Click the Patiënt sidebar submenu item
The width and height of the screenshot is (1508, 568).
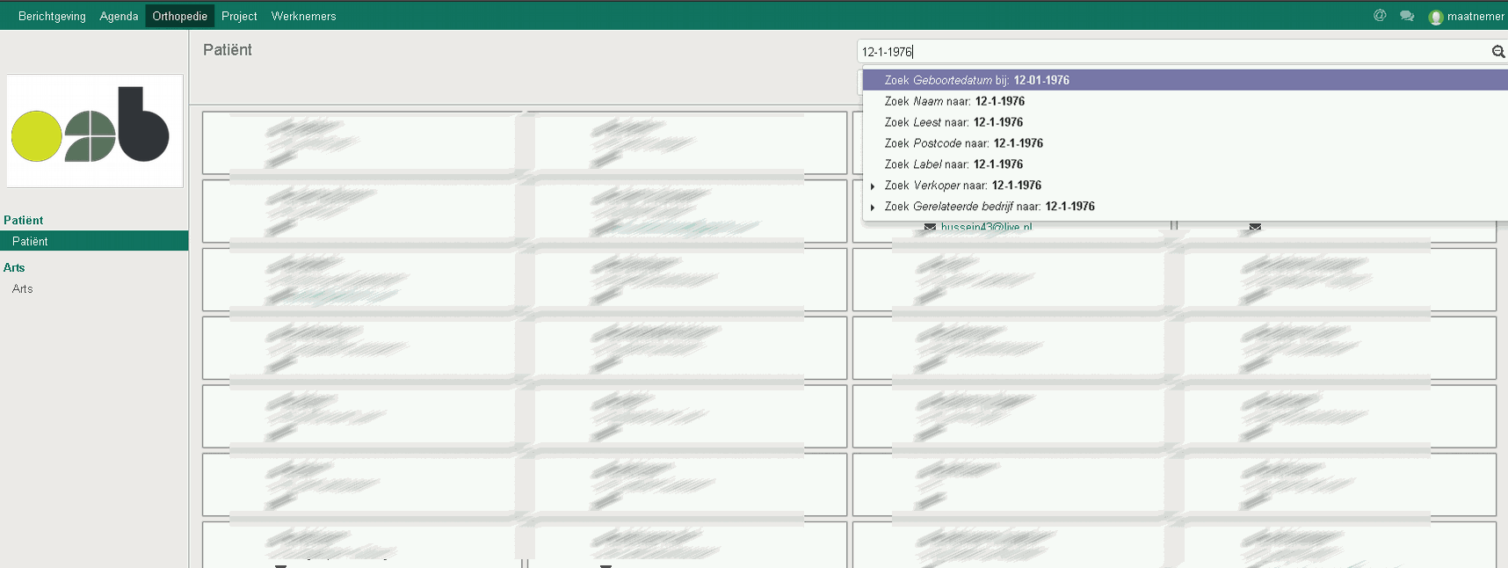tap(94, 241)
